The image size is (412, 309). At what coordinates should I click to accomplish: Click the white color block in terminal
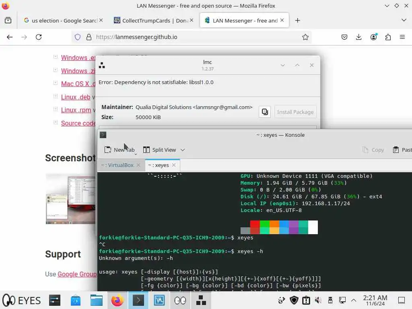click(313, 227)
